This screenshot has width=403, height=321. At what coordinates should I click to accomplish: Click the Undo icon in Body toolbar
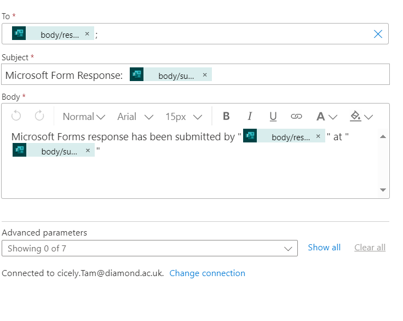[16, 116]
